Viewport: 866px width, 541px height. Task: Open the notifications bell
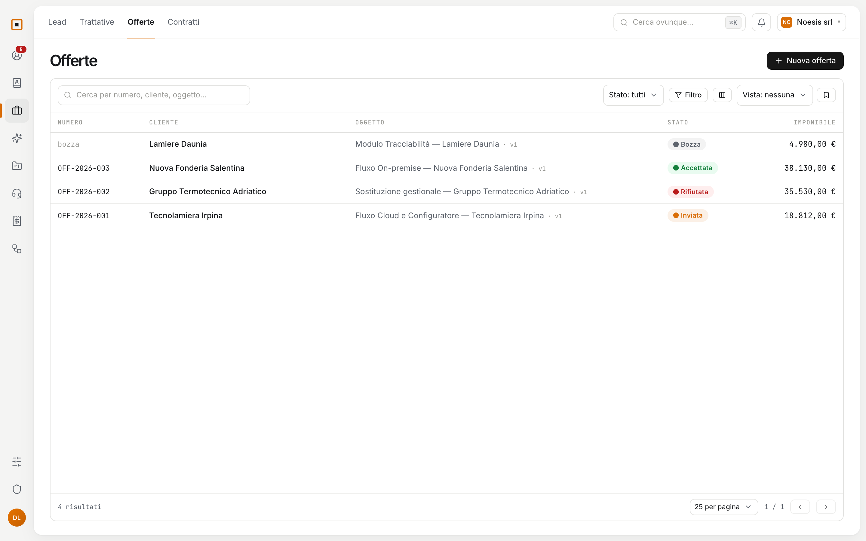761,22
